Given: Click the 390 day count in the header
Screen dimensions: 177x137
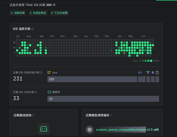Looking at the screenshot, I should [49, 5].
